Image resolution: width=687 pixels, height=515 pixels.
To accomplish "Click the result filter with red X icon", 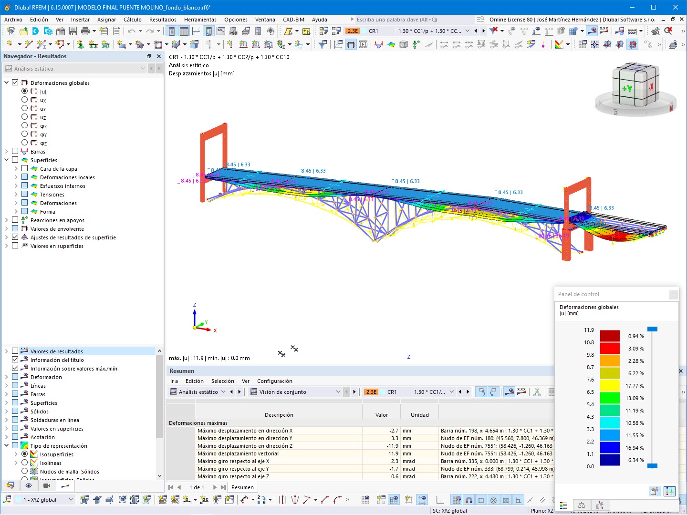I will point(494,31).
